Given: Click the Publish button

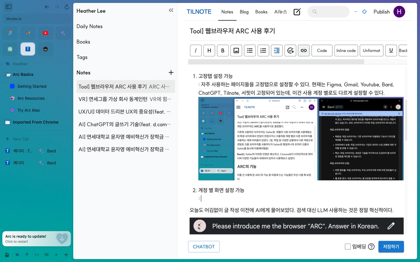Looking at the screenshot, I should [382, 12].
